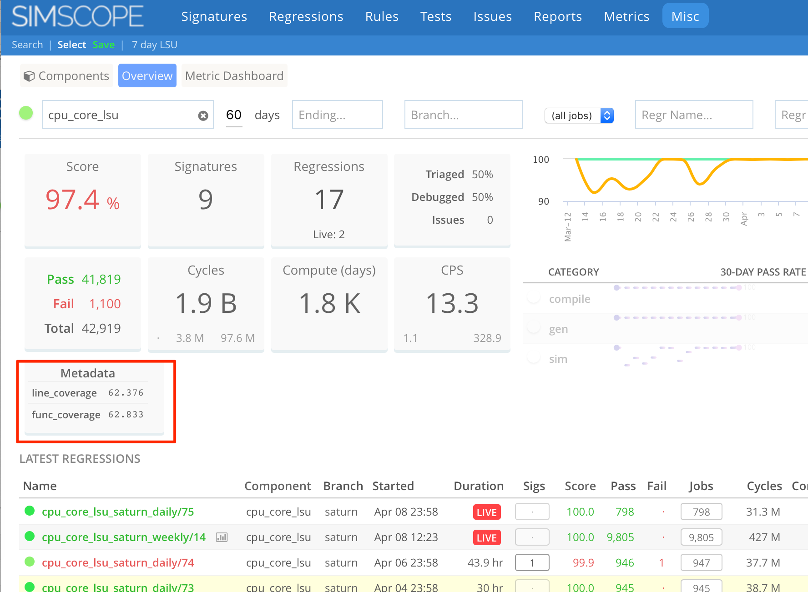
Task: Click the Branch filter field
Action: pyautogui.click(x=463, y=115)
